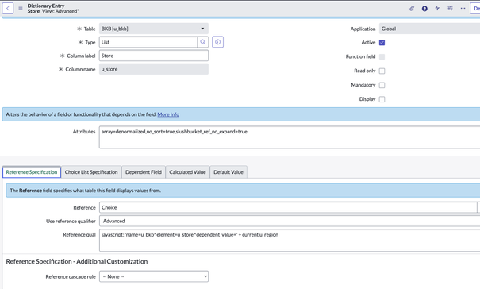
Task: Open help via the question mark icon
Action: pyautogui.click(x=424, y=9)
